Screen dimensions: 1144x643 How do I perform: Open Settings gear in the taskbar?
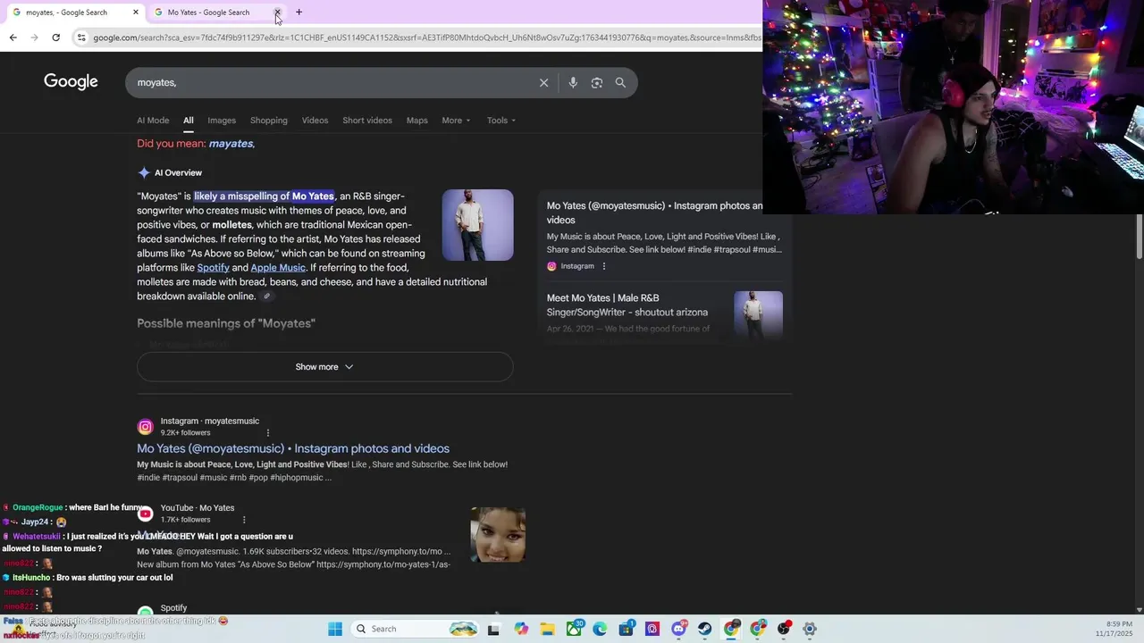click(x=810, y=629)
